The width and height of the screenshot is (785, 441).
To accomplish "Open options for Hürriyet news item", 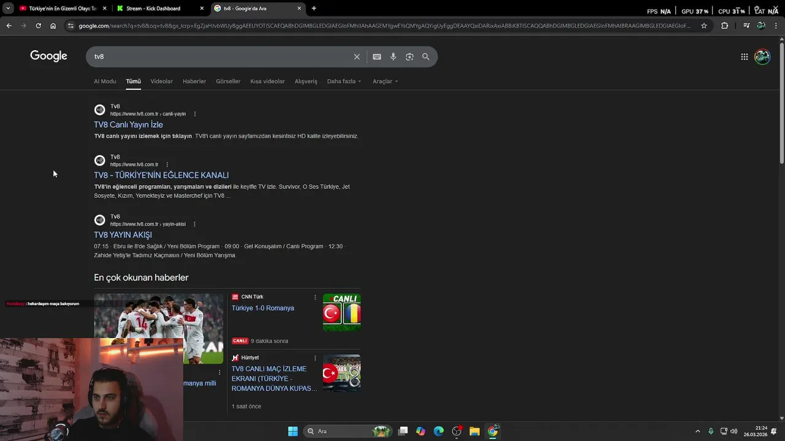I will [x=315, y=358].
